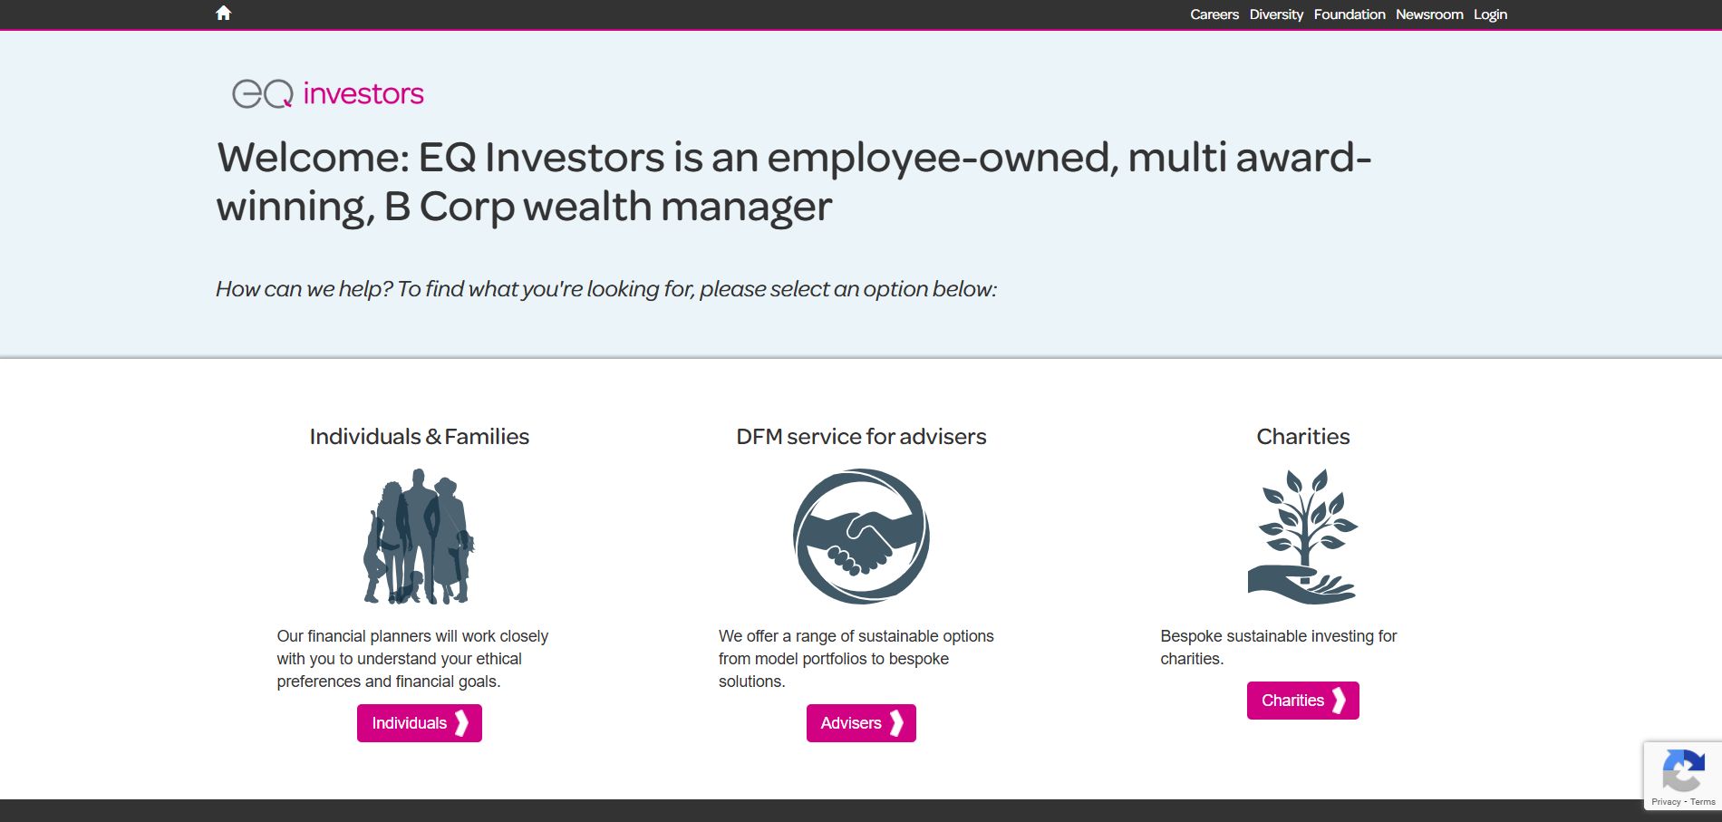Click the Privacy link near reCAPTCHA
Image resolution: width=1722 pixels, height=822 pixels.
point(1666,801)
